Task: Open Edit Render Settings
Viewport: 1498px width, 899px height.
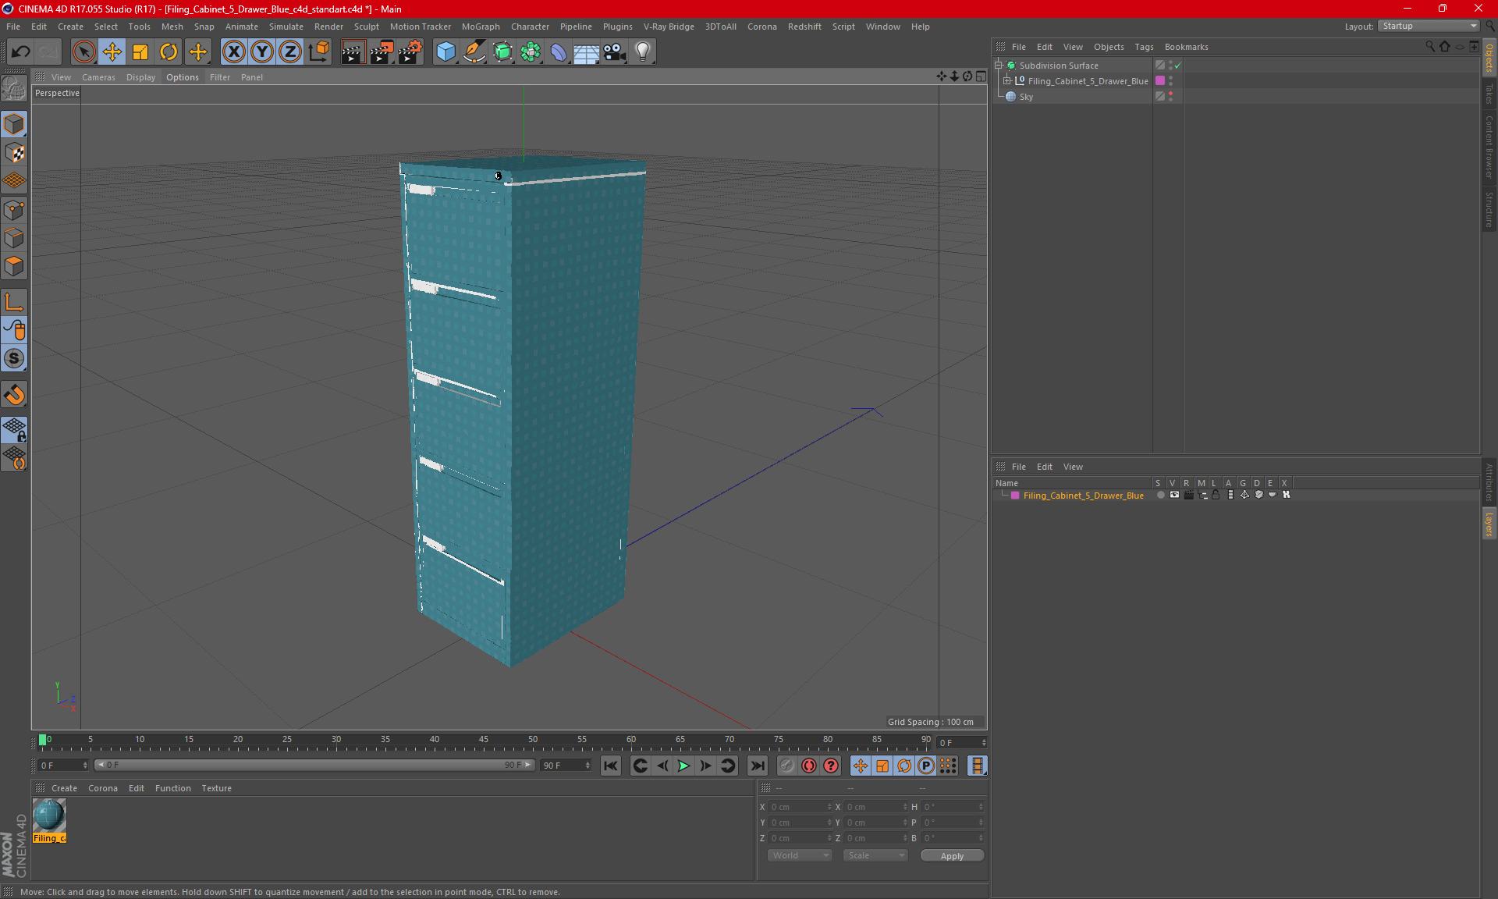Action: tap(410, 52)
